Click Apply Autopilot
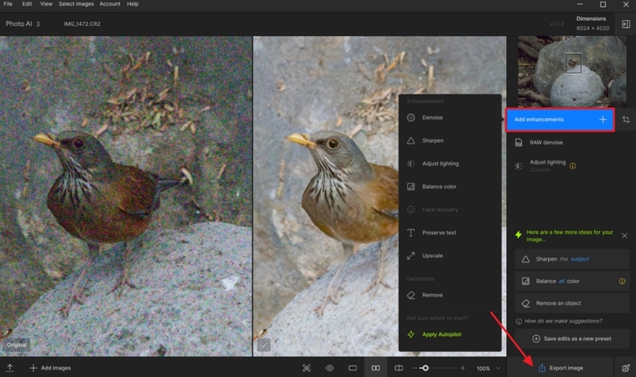 click(x=450, y=334)
